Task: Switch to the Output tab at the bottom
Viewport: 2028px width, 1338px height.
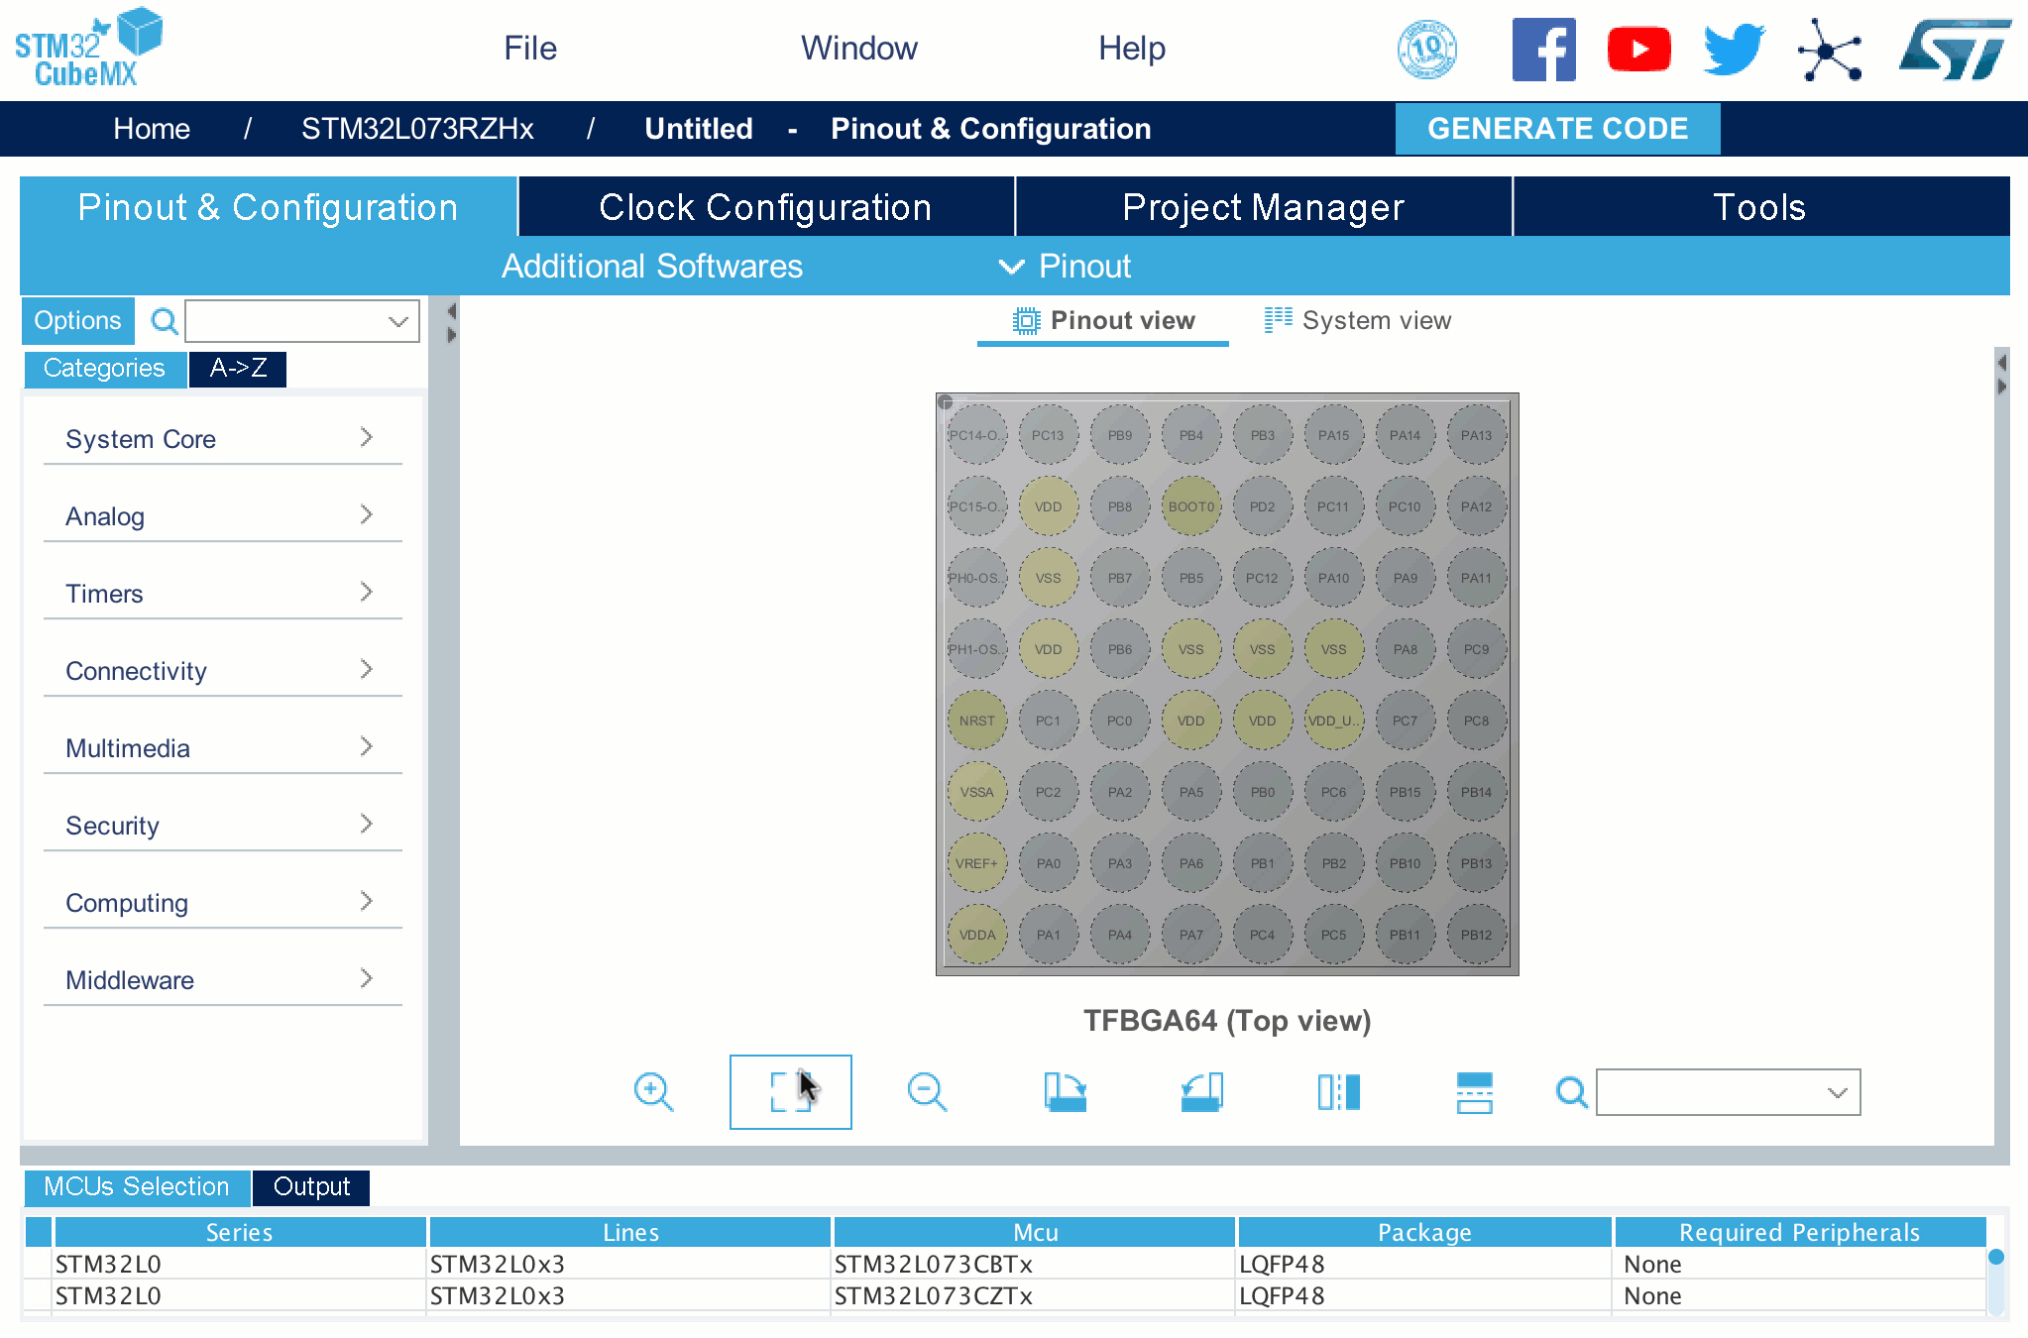Action: pyautogui.click(x=310, y=1186)
